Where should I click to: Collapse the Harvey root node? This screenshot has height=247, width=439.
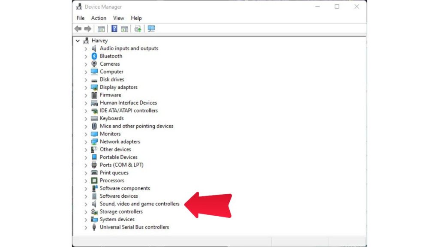78,41
